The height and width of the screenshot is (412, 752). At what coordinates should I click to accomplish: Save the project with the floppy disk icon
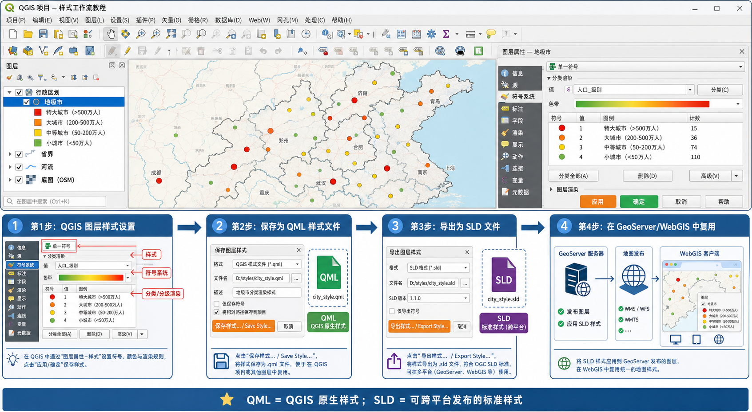coord(43,34)
